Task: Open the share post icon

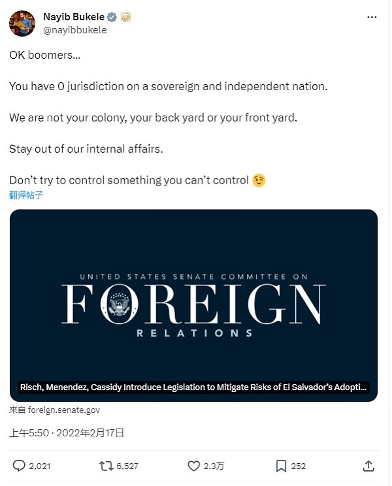Action: click(x=368, y=466)
